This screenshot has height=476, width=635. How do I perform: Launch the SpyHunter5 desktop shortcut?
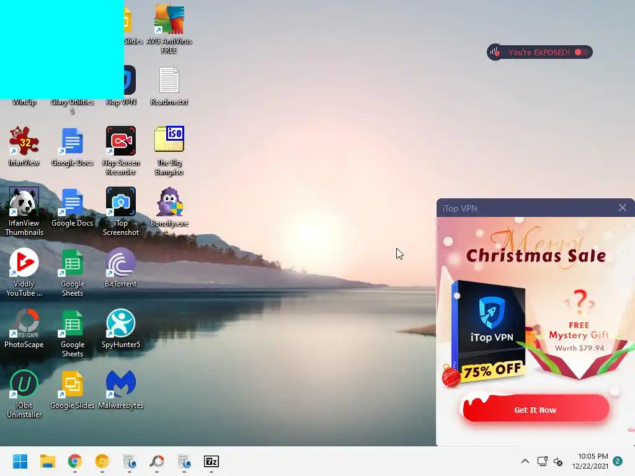121,322
